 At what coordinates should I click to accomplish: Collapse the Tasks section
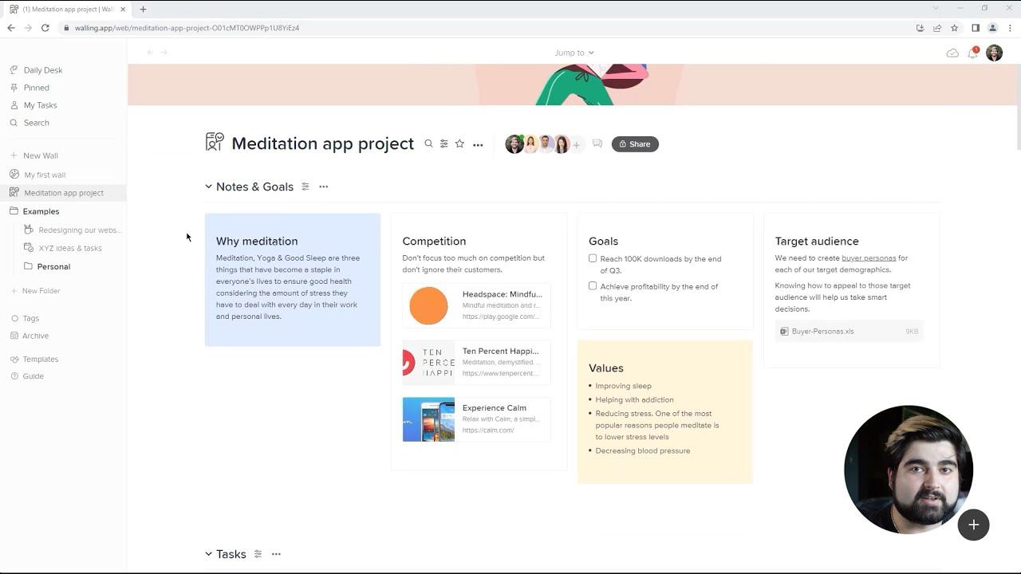tap(209, 554)
